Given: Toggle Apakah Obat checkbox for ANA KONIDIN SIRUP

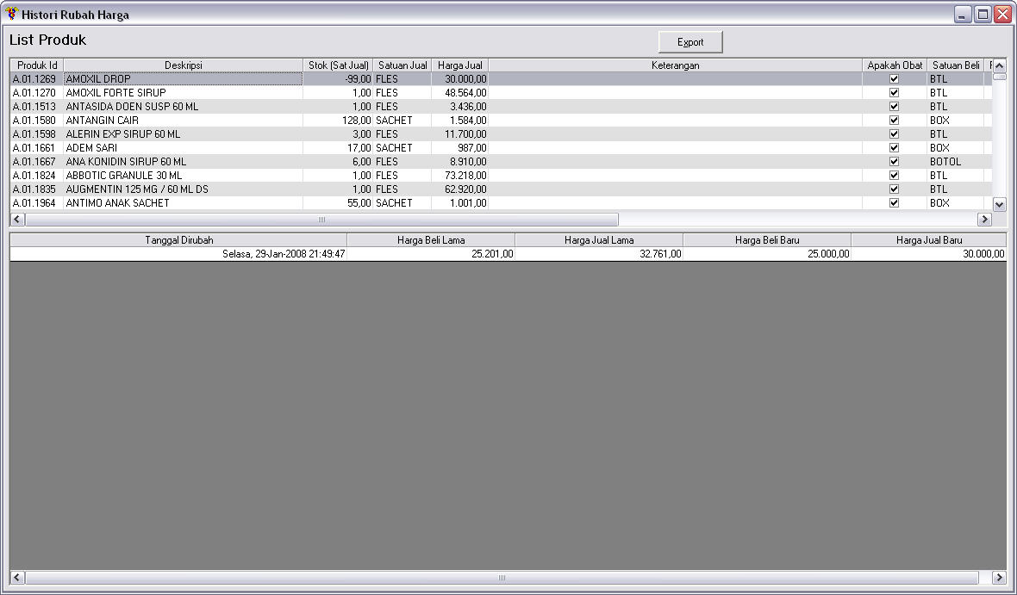Looking at the screenshot, I should coord(894,161).
